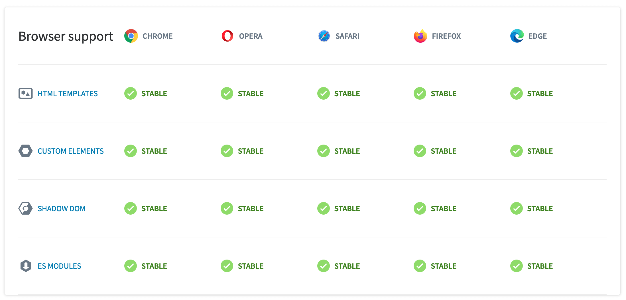This screenshot has width=626, height=300.
Task: Click the Edge browser logo icon
Action: tap(517, 36)
